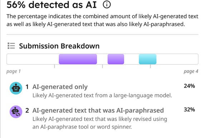This screenshot has width=208, height=138.
Task: Click the second tick mark under breakdown bar
Action: point(102,66)
